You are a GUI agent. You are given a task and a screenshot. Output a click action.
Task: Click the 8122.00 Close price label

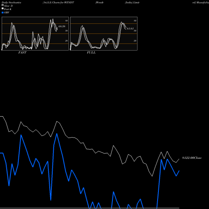click(x=192, y=158)
